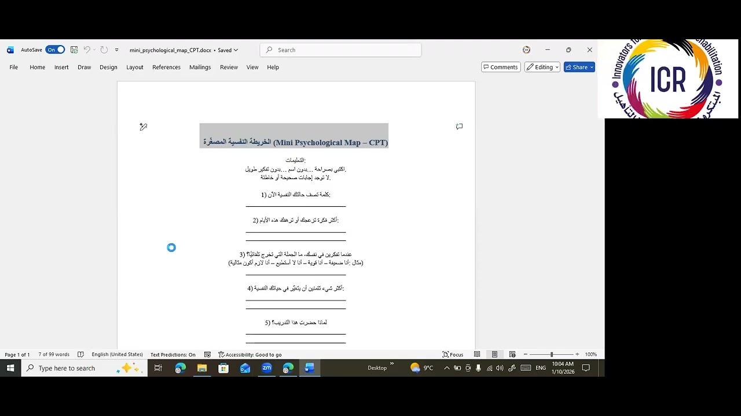Open the clock showing 10:04 AM
The width and height of the screenshot is (741, 416).
[563, 368]
